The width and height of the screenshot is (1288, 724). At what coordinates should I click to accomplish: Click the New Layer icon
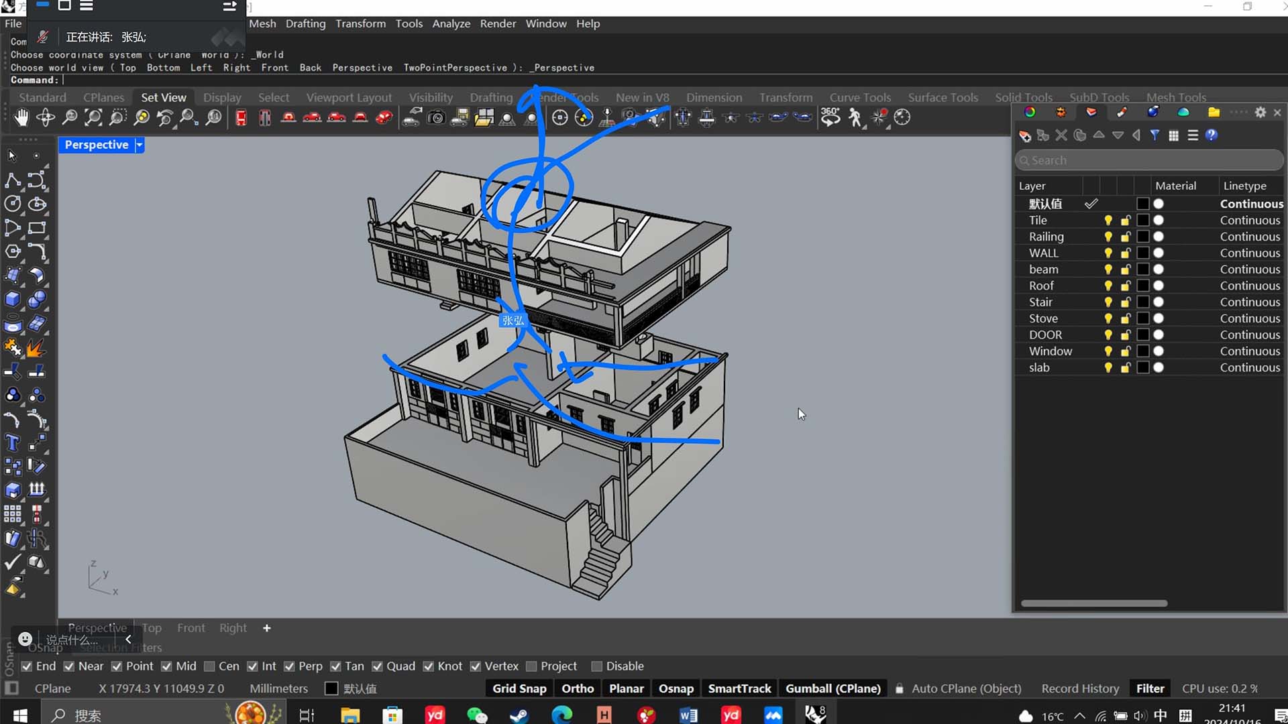(x=1024, y=135)
